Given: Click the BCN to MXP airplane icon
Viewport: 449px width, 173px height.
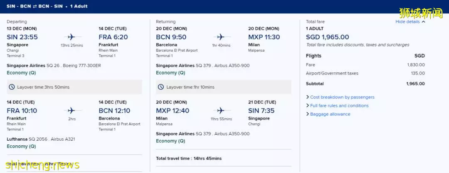Looking at the screenshot, I should [x=220, y=37].
